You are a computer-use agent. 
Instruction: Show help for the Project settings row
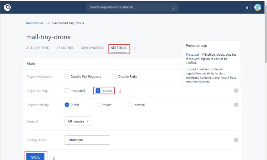point(236,91)
